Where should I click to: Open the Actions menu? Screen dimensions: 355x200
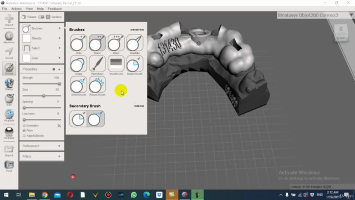[16, 9]
